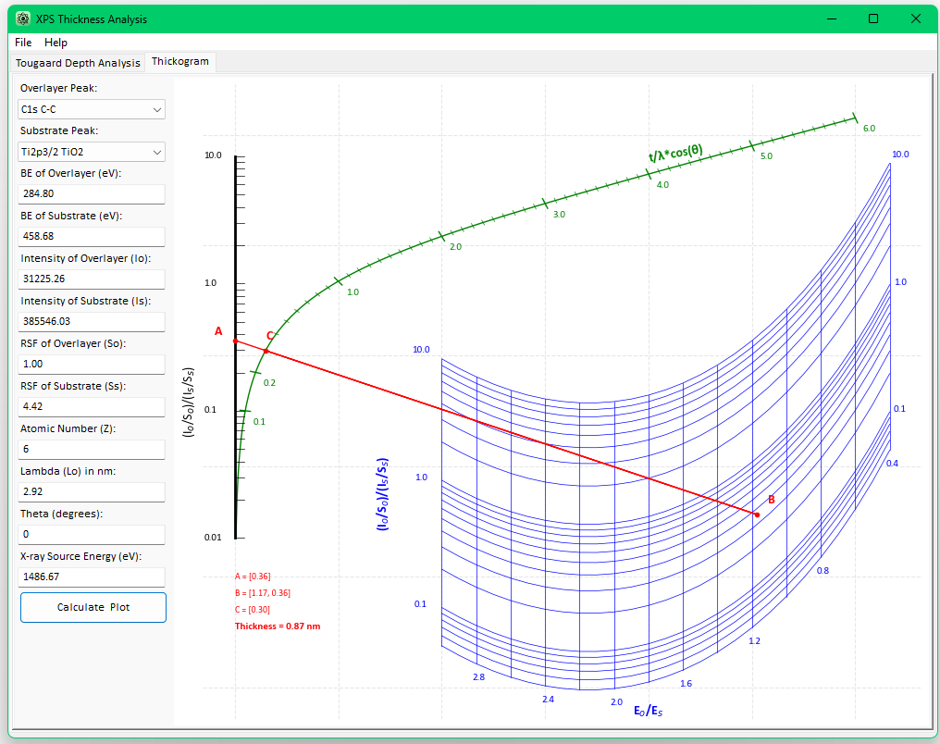Open the File menu
940x744 pixels.
coord(23,42)
